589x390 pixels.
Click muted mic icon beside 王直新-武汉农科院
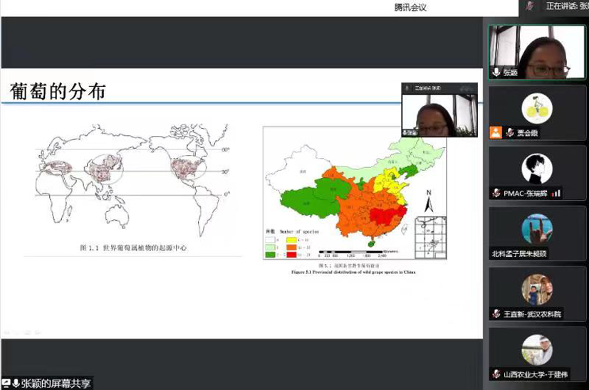click(496, 313)
